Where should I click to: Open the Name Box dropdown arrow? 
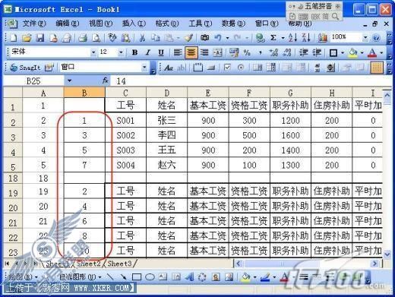[69, 81]
